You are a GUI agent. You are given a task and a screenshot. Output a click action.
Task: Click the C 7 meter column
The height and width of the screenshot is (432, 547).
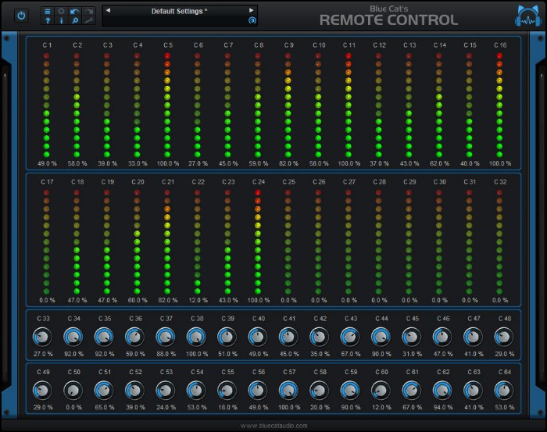coord(227,105)
